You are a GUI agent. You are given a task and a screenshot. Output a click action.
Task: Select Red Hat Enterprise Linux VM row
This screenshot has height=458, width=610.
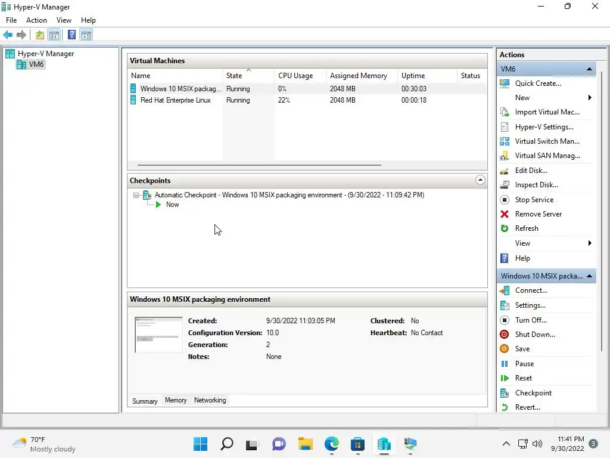[307, 100]
